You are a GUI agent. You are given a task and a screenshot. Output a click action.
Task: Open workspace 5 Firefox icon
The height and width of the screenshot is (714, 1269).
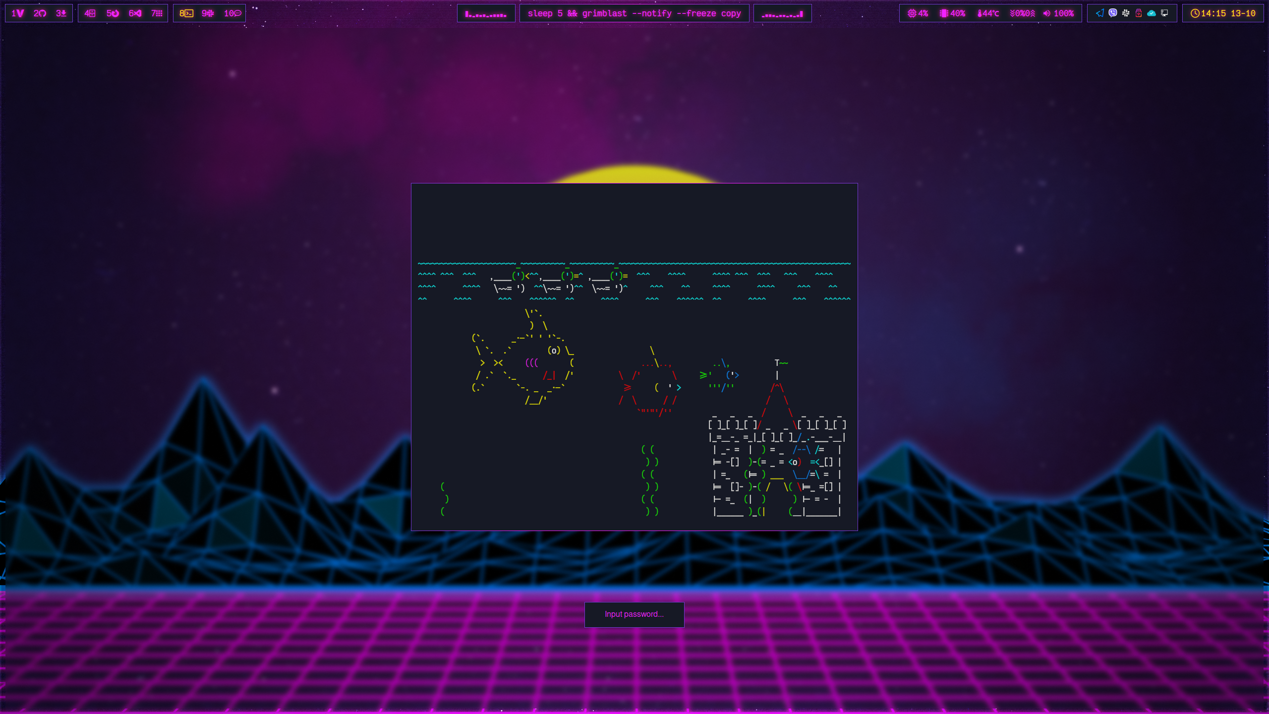coord(113,13)
